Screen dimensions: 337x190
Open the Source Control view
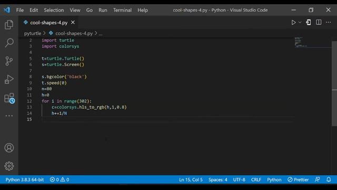[x=9, y=61]
